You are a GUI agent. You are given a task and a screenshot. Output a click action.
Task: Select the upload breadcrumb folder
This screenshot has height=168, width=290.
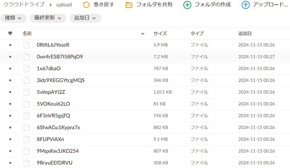[x=64, y=5]
